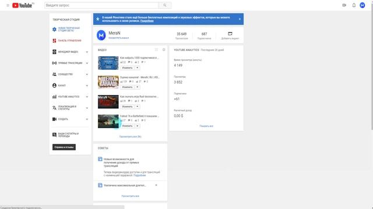Open the 'Оценка каналов' video thumbnail
373x209 pixels.
108,82
